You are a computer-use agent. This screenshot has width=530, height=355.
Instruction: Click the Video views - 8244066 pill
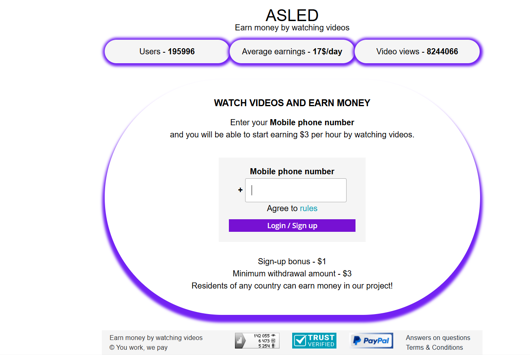tap(417, 51)
